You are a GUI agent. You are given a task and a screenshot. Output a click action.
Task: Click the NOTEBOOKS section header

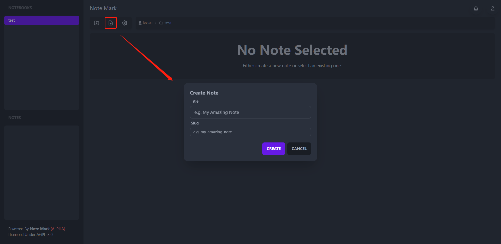pos(20,8)
